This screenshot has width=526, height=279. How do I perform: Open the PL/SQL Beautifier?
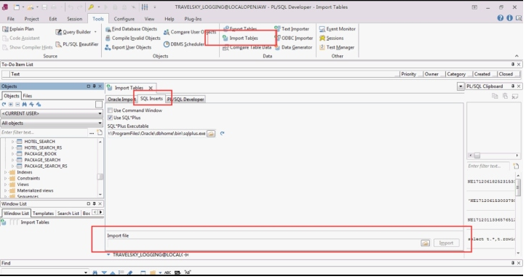[x=77, y=44]
